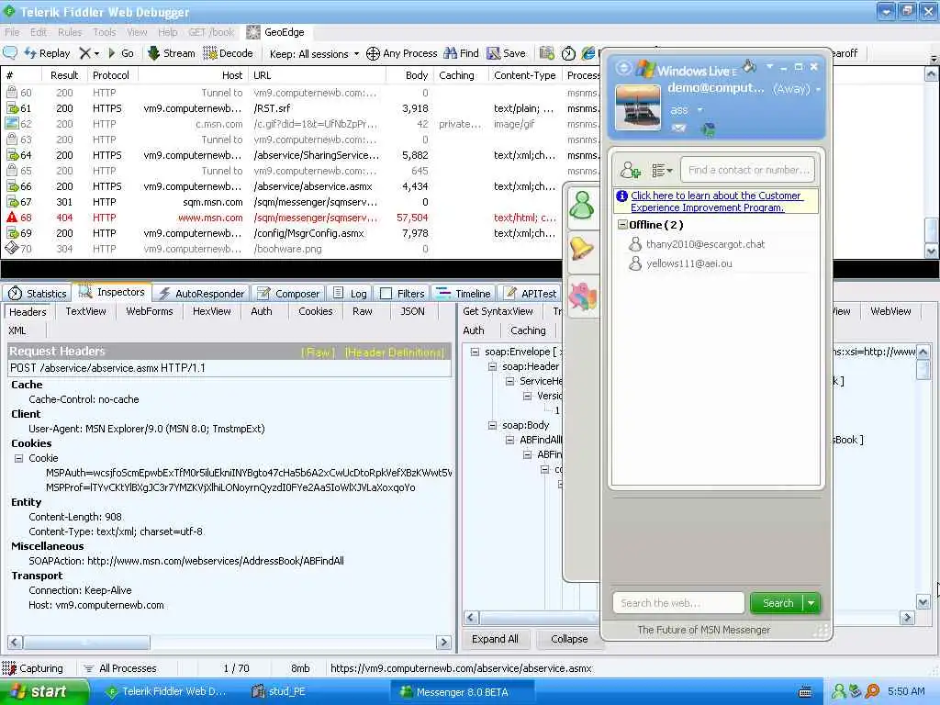
Task: Click the green Search button
Action: coord(777,603)
